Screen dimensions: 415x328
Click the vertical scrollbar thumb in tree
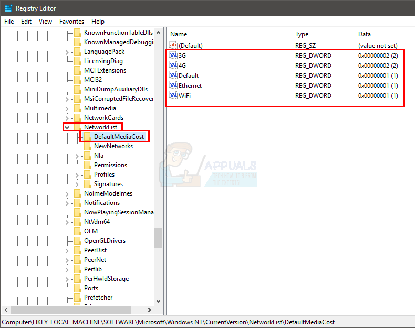point(158,238)
